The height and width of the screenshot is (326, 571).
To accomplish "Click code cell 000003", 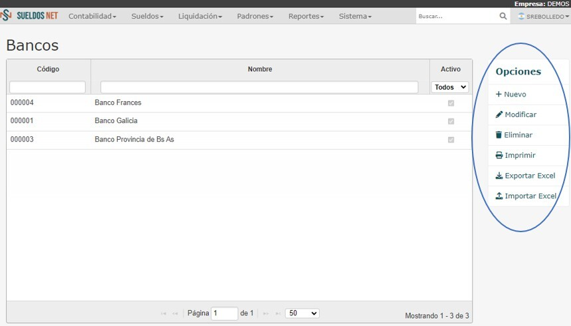I will tap(22, 139).
